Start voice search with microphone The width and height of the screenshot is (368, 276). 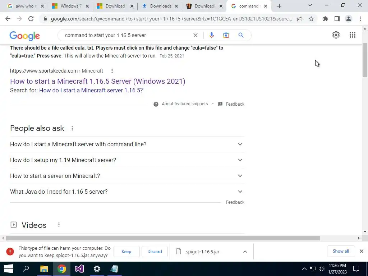pyautogui.click(x=211, y=35)
